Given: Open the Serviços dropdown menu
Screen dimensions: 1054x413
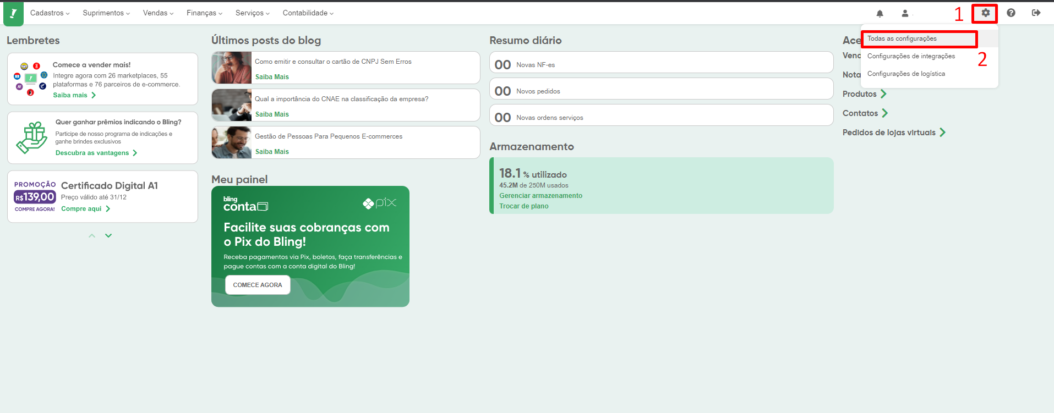Looking at the screenshot, I should point(253,13).
